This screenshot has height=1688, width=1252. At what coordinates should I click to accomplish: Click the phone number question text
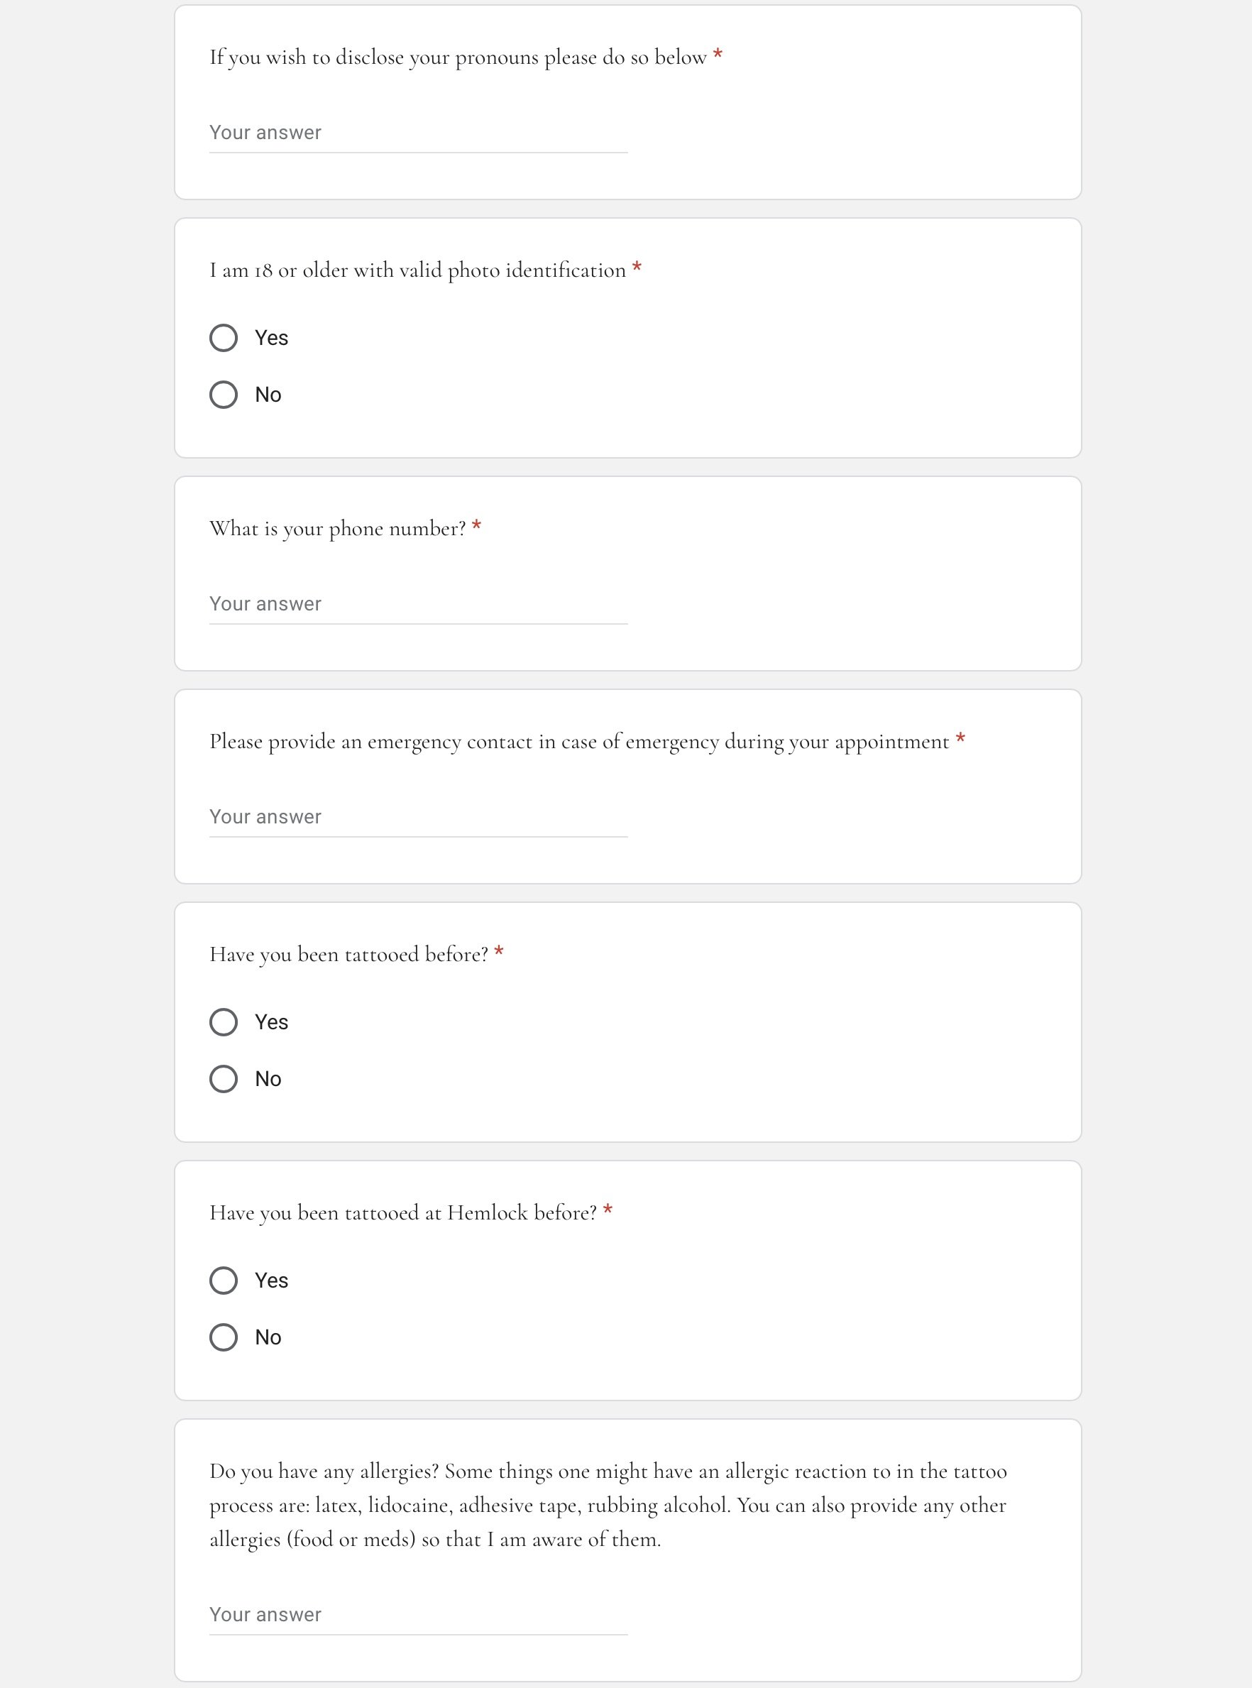tap(337, 529)
